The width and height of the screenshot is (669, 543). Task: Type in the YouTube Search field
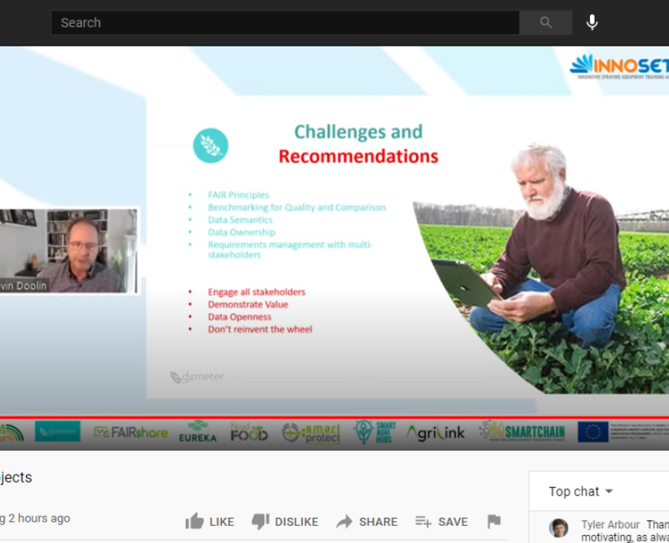coord(284,23)
